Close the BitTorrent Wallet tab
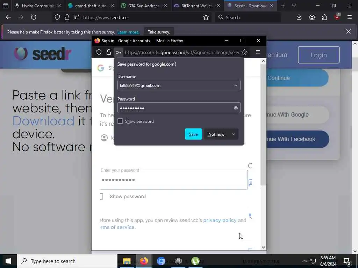This screenshot has height=268, width=358. tap(219, 6)
